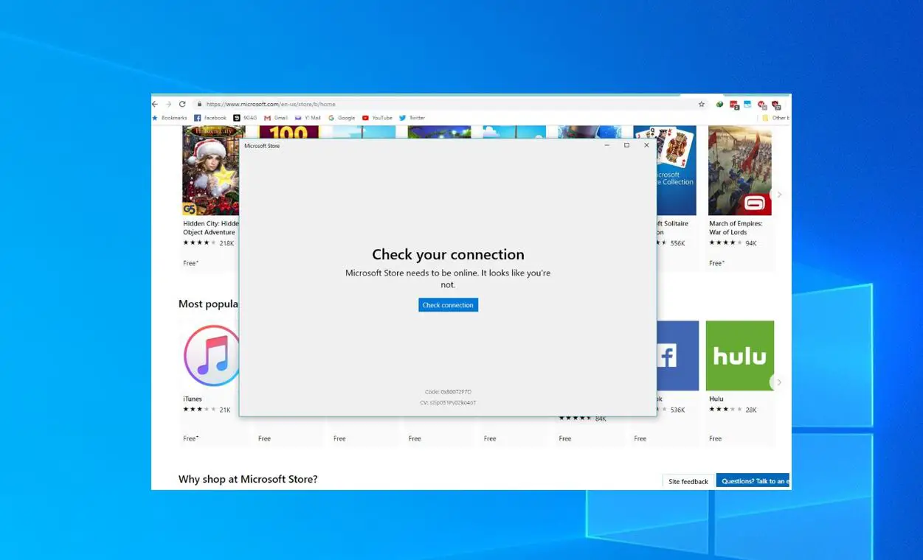Click the browser forward arrow
The height and width of the screenshot is (560, 923).
(x=168, y=104)
